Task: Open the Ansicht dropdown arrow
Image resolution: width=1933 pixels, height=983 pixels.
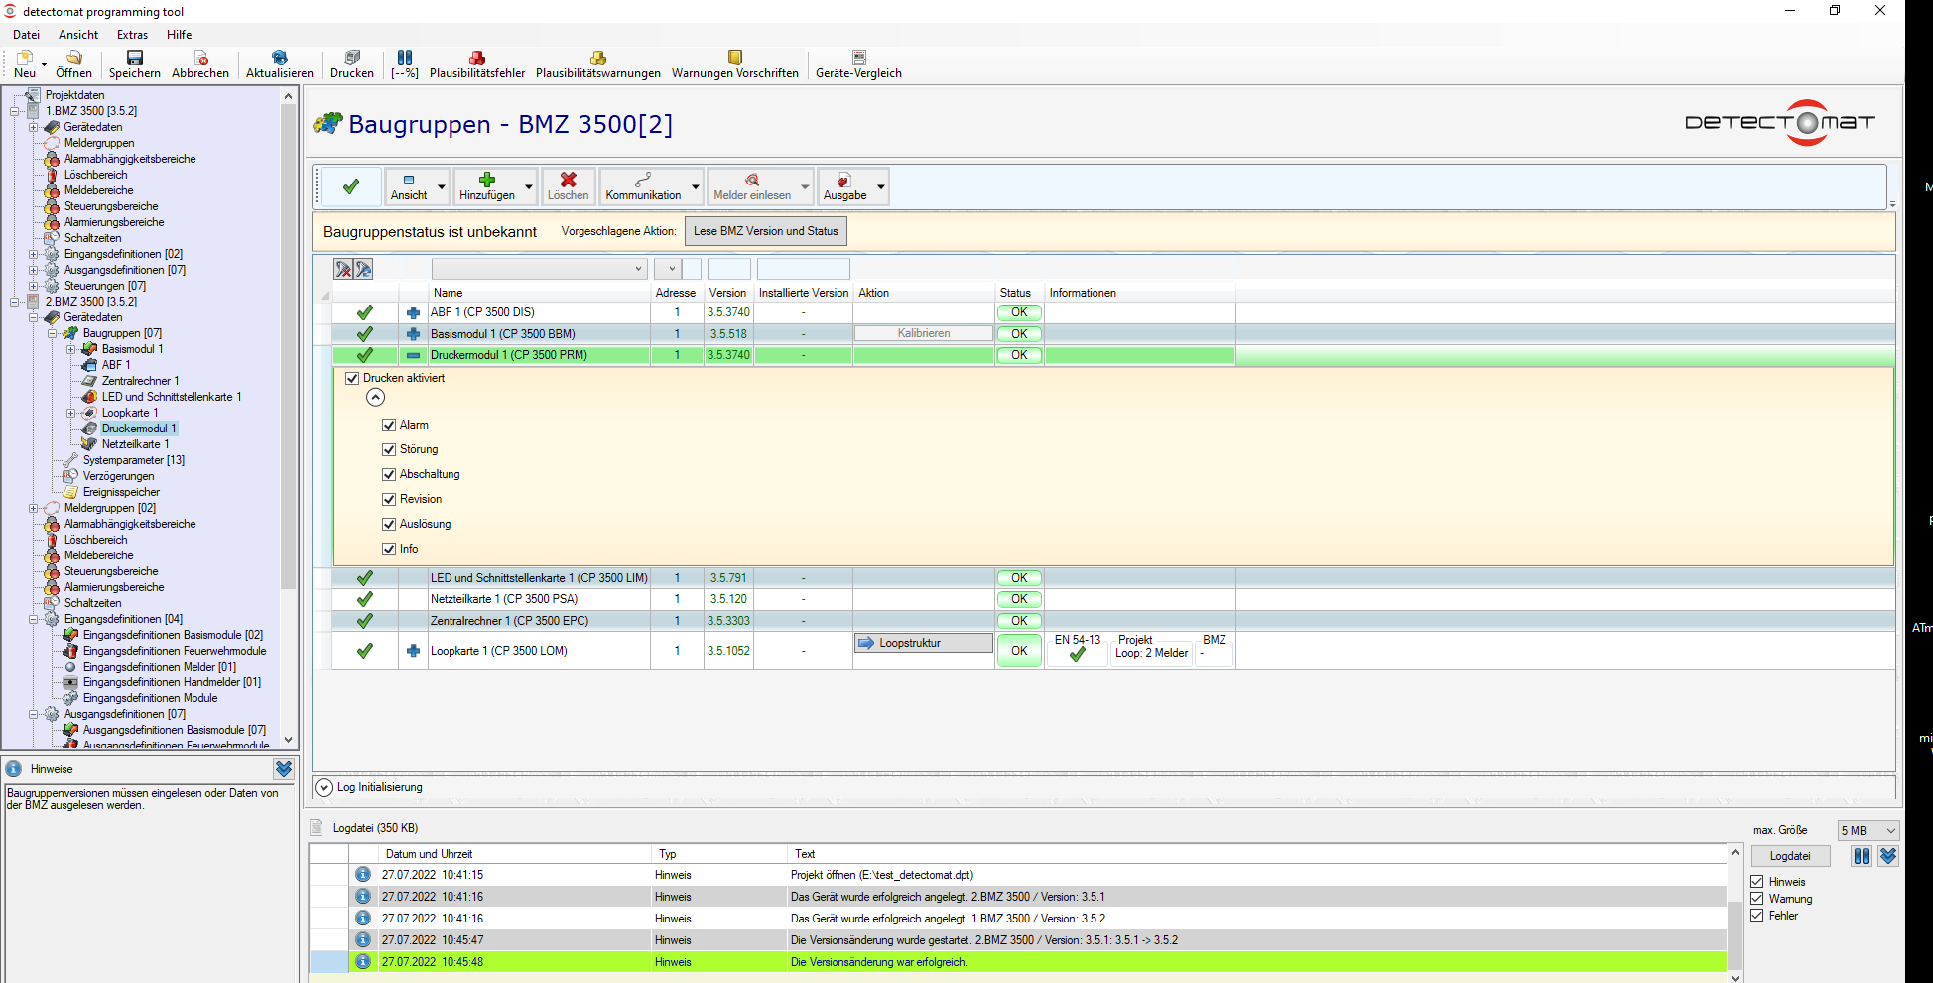Action: 442,186
